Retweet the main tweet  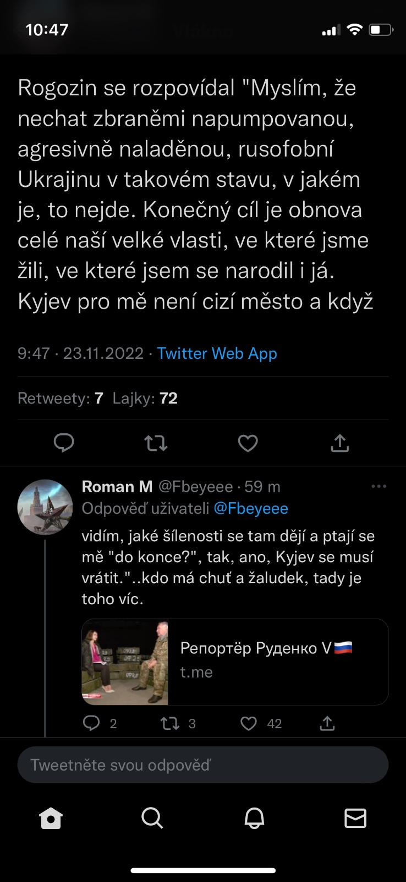[x=156, y=443]
